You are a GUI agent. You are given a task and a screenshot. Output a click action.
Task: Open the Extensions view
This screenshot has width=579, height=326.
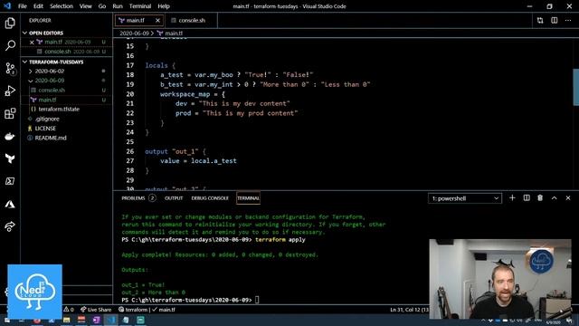(x=10, y=113)
